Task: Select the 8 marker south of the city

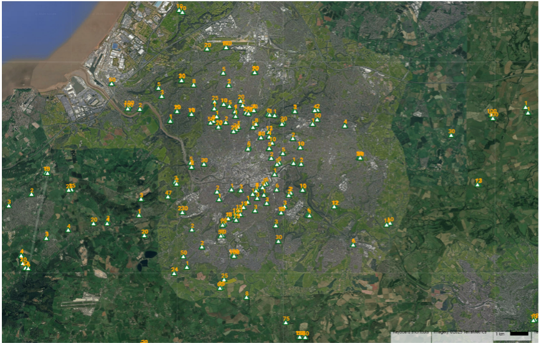Action: (246, 297)
